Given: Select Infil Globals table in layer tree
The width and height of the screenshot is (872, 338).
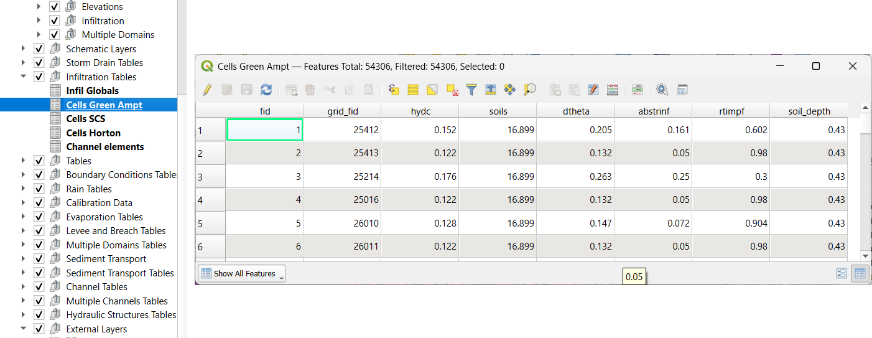Looking at the screenshot, I should pos(92,91).
